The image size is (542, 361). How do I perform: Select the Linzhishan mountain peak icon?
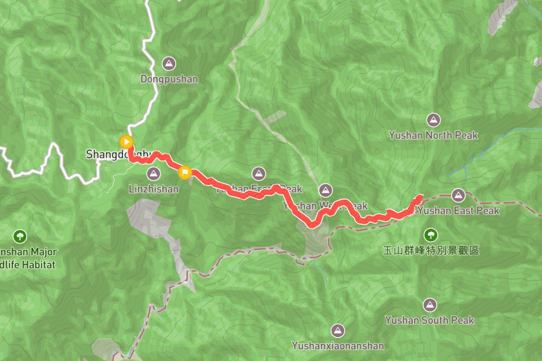154,174
